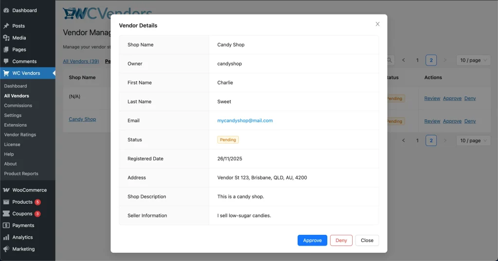Screen dimensions: 498x261
Task: Go to previous page using top arrow
Action: (403, 60)
